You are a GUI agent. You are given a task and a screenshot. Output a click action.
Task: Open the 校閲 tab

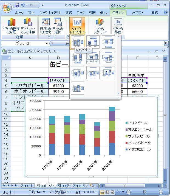pyautogui.click(x=92, y=13)
